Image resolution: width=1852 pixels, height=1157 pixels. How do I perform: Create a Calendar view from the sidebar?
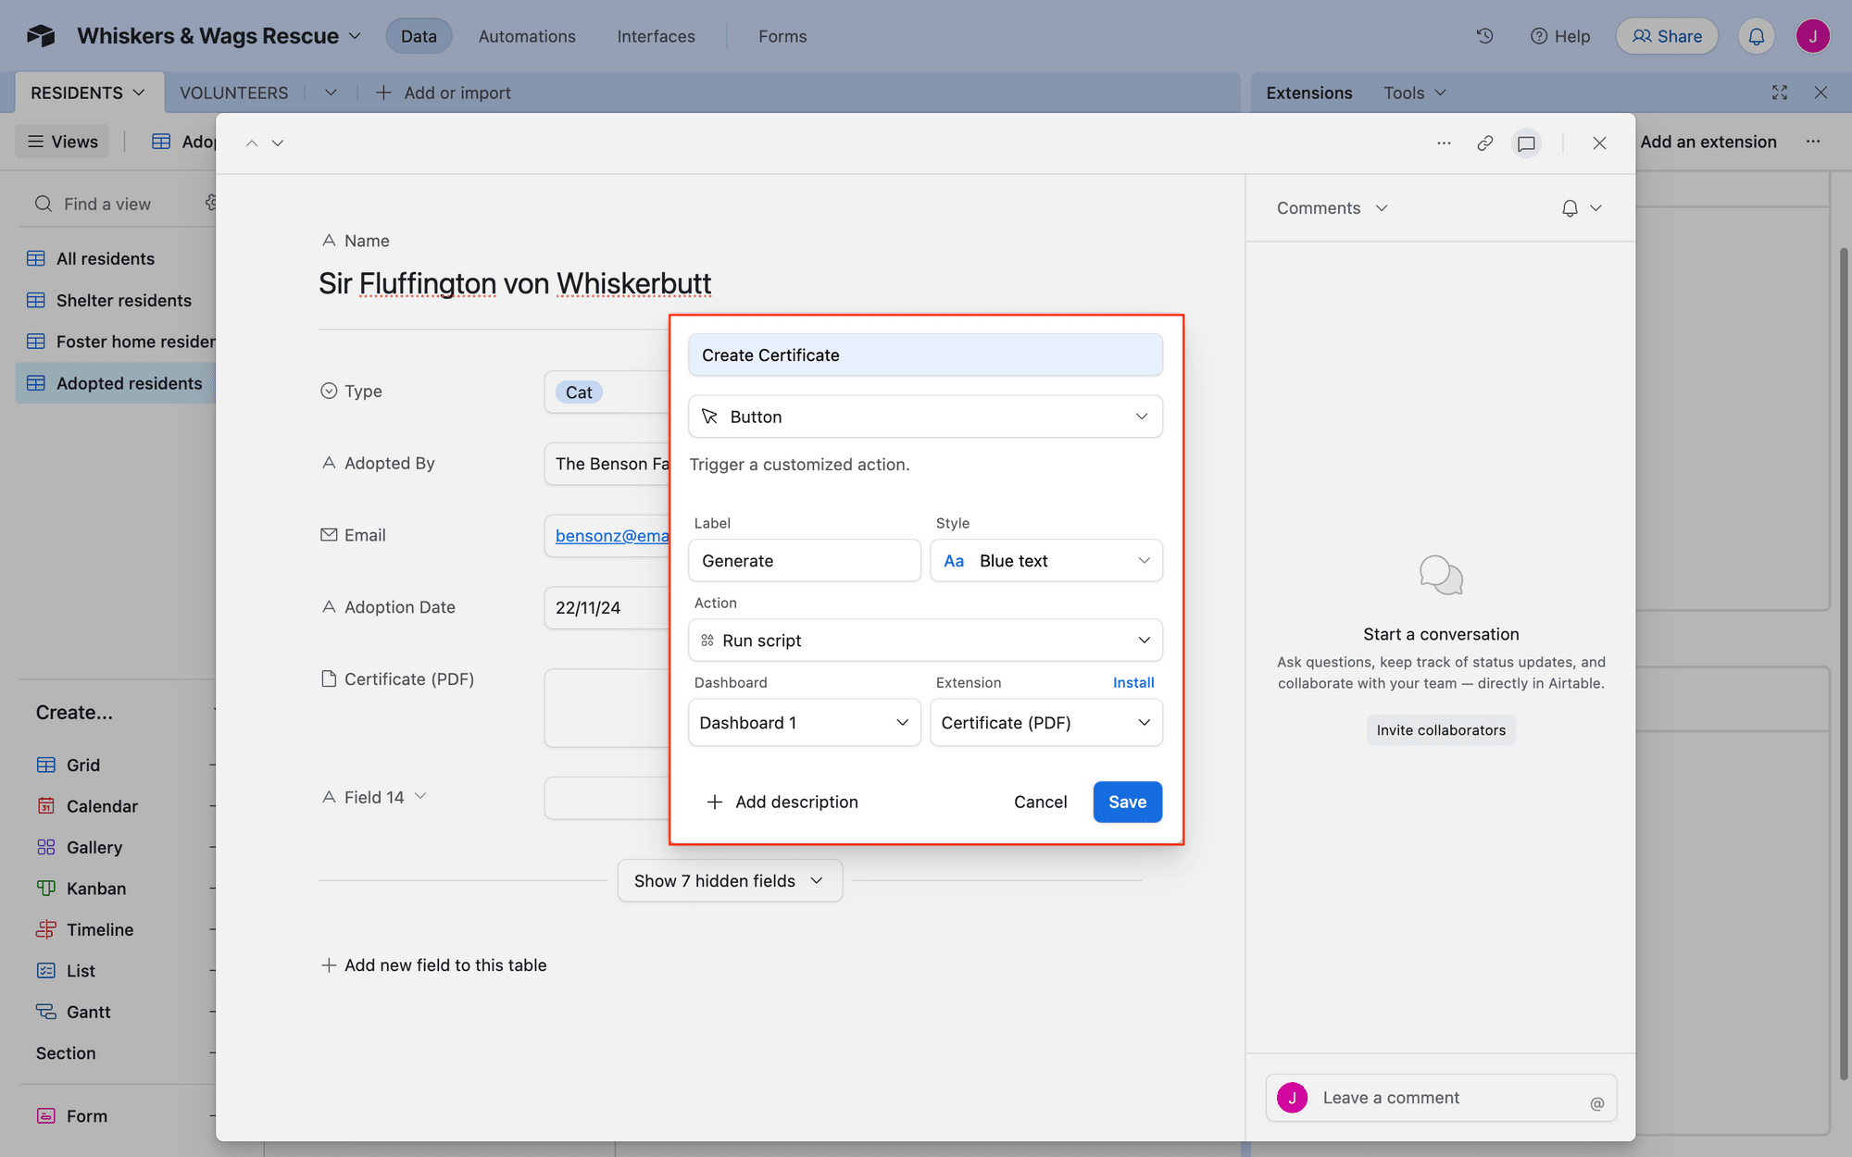(103, 805)
